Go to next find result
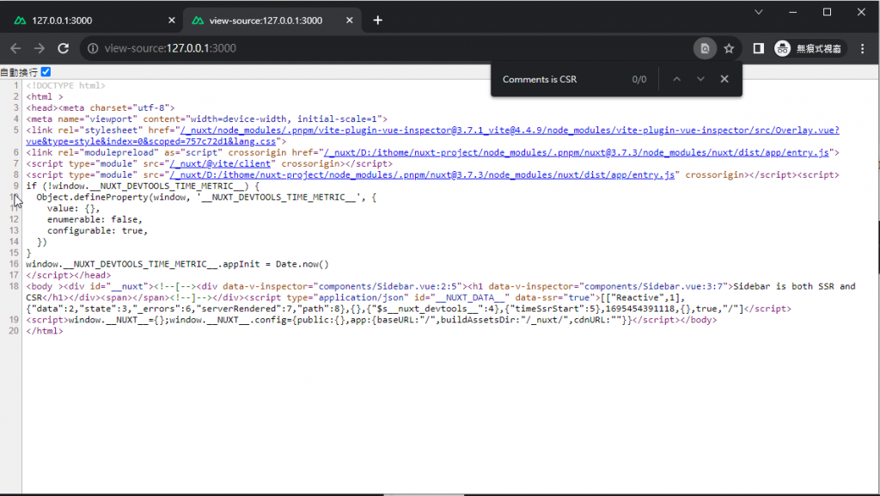Viewport: 880px width, 496px height. pos(700,79)
